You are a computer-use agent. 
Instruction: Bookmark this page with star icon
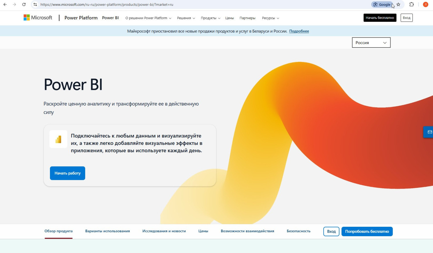pos(398,5)
